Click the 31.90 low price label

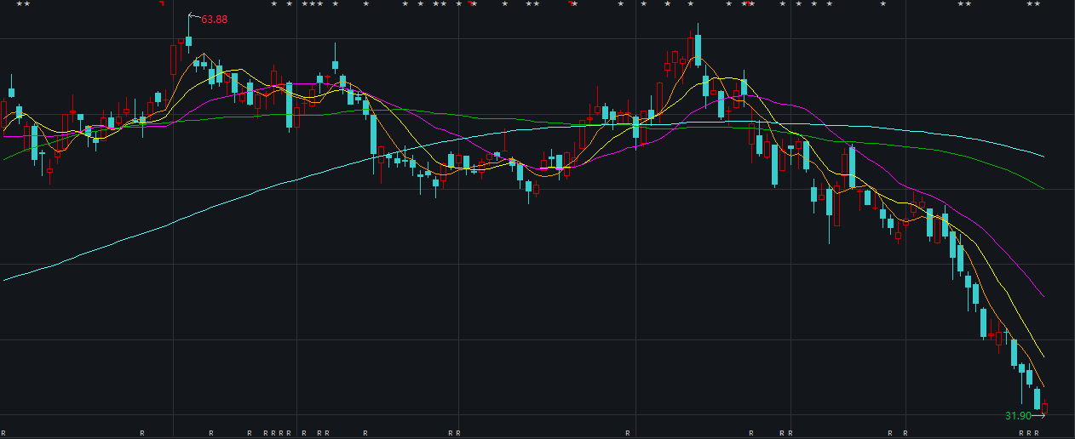tap(1018, 416)
